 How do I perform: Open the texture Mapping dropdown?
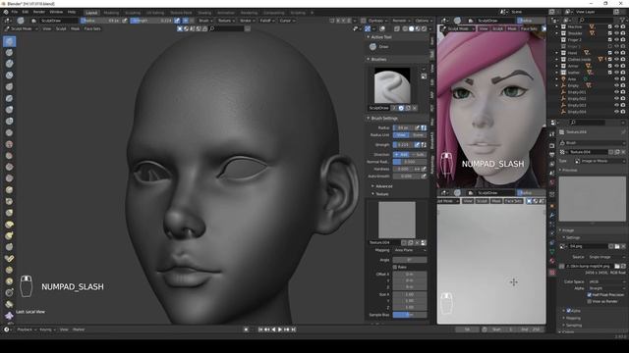point(410,250)
